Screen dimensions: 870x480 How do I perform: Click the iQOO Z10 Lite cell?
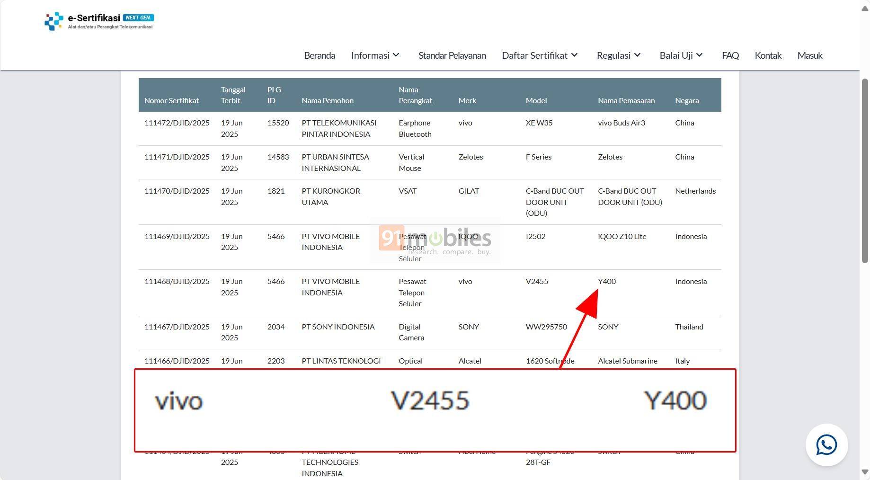622,236
